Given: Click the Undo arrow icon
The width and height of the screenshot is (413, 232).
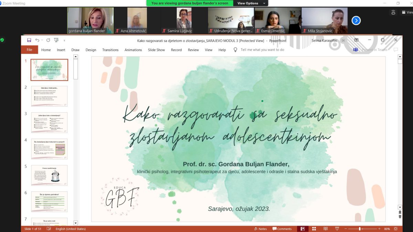Looking at the screenshot, I should click(37, 40).
